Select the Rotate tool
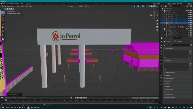This screenshot has width=193, height=109. click(x=3, y=24)
